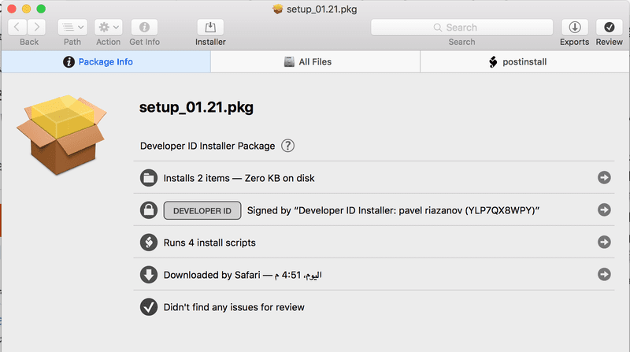
Task: Click the install scripts icon
Action: pyautogui.click(x=149, y=243)
